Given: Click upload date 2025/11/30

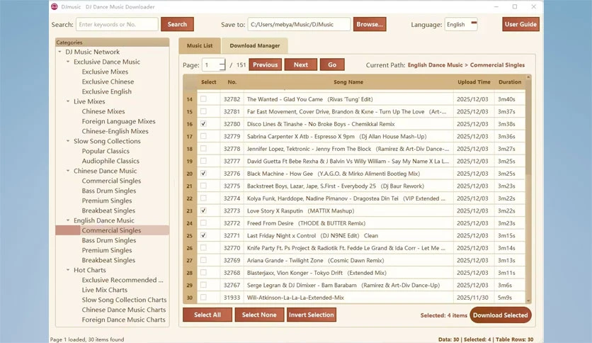Looking at the screenshot, I should click(x=472, y=298).
